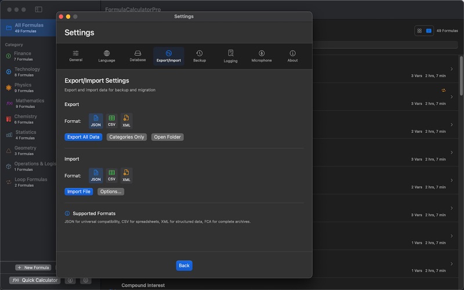This screenshot has width=464, height=290.
Task: Click the Technology category icon
Action: click(9, 71)
